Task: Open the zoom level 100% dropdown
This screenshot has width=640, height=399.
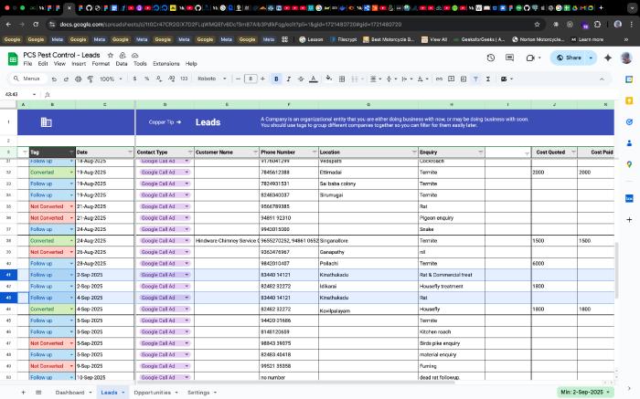Action: coord(111,79)
